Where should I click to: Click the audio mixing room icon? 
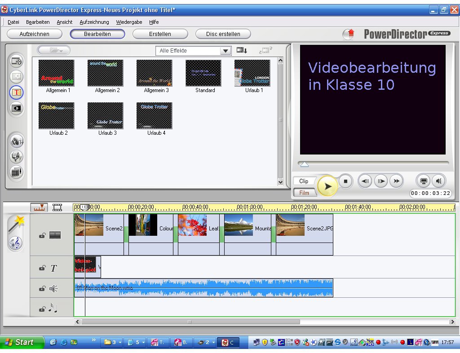16,141
